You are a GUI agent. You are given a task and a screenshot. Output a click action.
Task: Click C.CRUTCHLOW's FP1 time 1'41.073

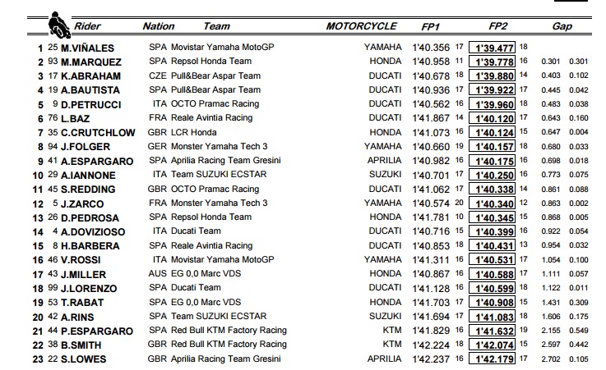429,132
